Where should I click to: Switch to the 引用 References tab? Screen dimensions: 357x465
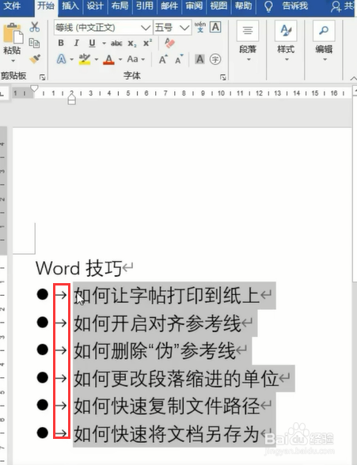point(145,6)
